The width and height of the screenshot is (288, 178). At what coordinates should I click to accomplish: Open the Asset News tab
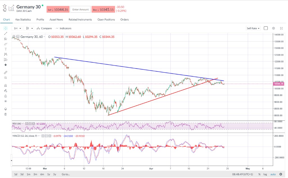tap(56, 20)
